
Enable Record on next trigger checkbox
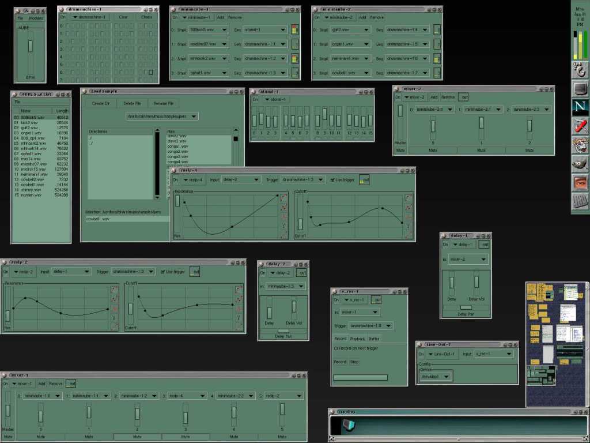336,348
